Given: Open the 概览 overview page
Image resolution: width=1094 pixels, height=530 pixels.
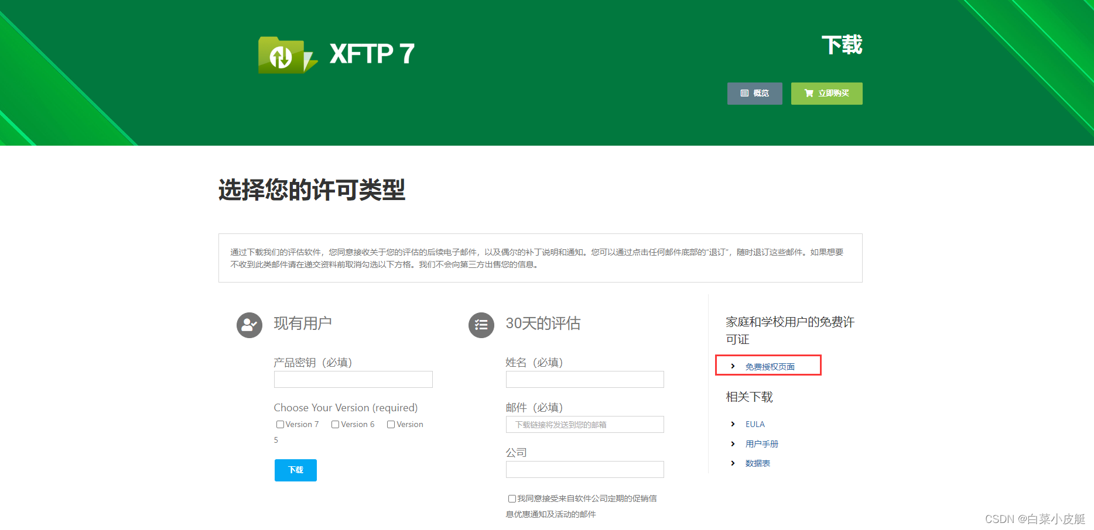Looking at the screenshot, I should (754, 93).
